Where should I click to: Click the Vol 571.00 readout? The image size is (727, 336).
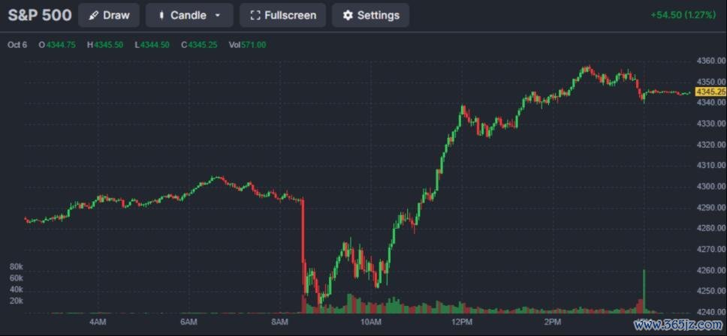point(247,45)
